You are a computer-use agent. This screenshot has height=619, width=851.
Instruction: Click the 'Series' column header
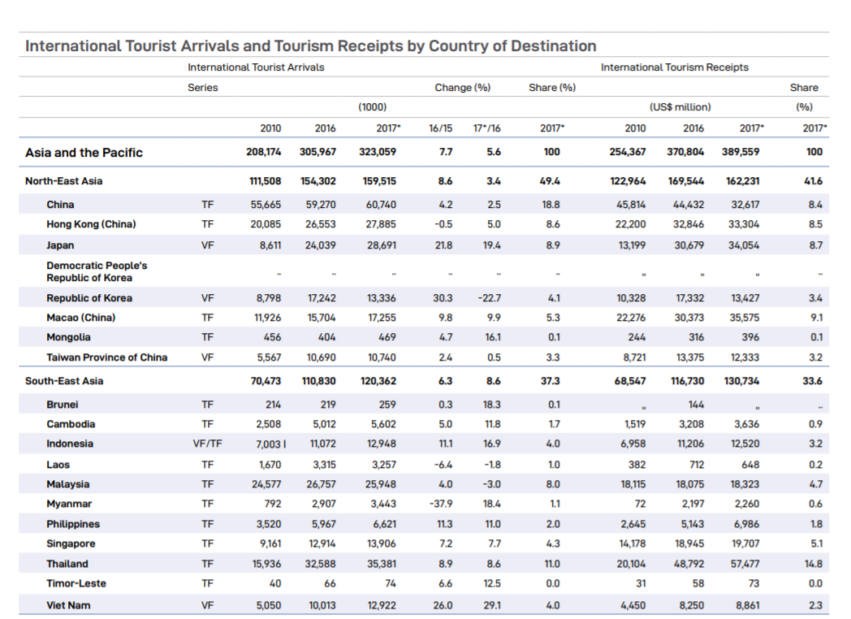coord(202,88)
